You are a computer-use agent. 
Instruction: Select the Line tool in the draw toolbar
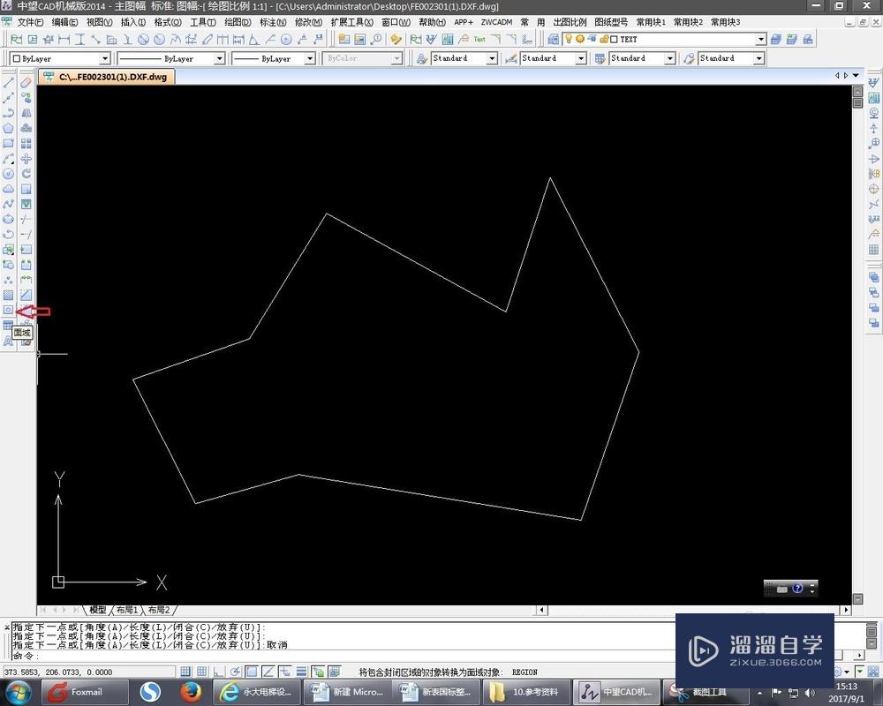tap(10, 82)
